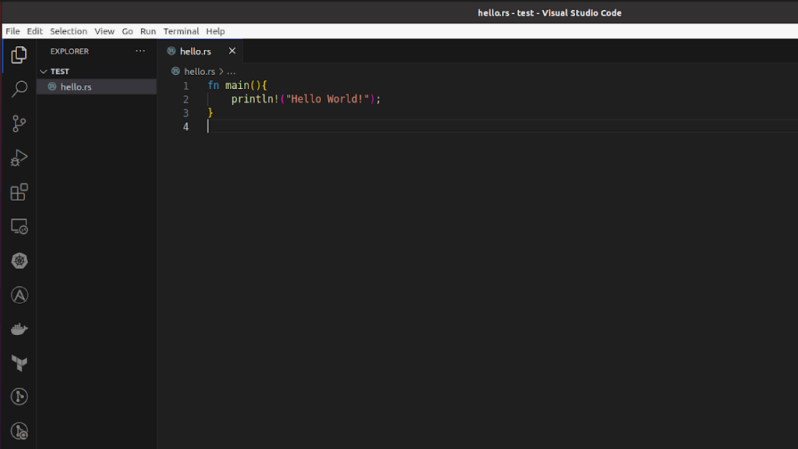Open the Explorer view in activity bar
The height and width of the screenshot is (449, 798).
(x=19, y=55)
